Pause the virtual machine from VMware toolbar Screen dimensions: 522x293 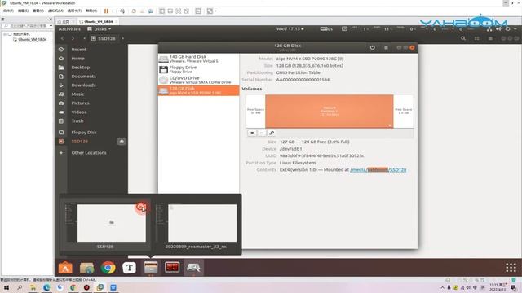(x=106, y=11)
